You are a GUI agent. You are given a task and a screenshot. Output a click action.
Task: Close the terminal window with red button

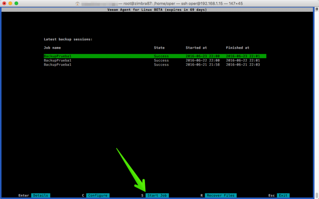tap(4, 3)
